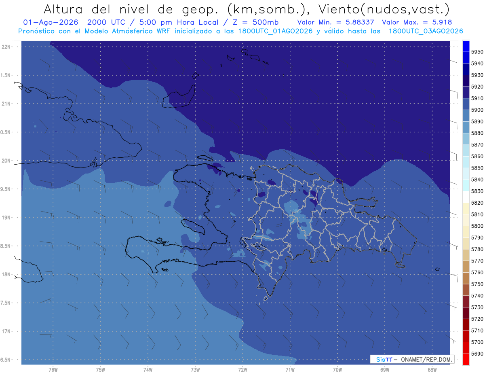Pick the bright red swatch below 5690
485x375 pixels.
(x=466, y=359)
